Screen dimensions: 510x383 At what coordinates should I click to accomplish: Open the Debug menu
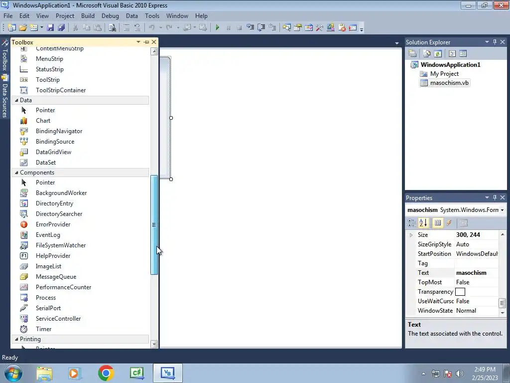[110, 15]
